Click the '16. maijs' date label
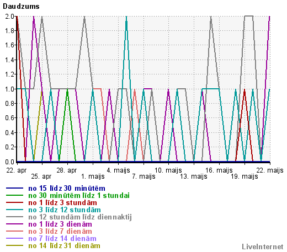 219,170
